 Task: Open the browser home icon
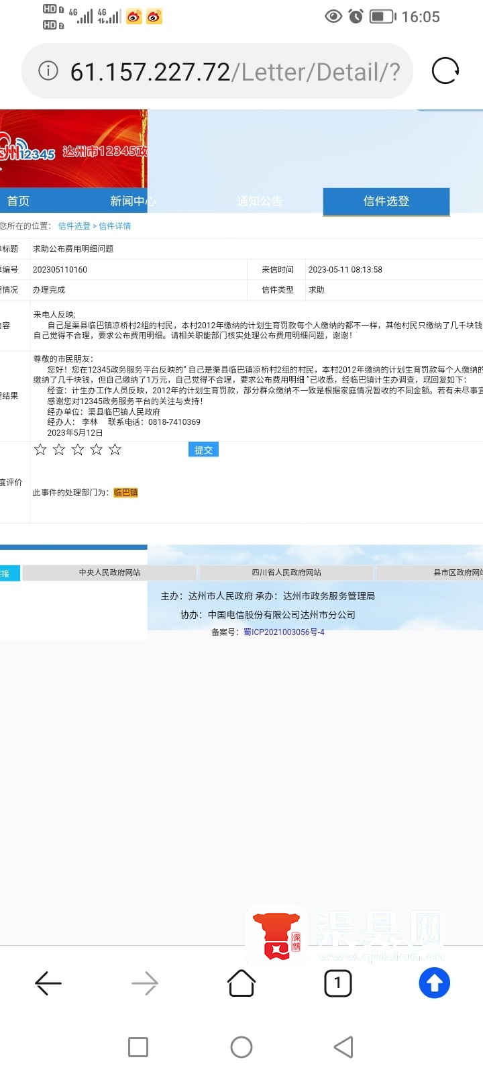pyautogui.click(x=241, y=983)
